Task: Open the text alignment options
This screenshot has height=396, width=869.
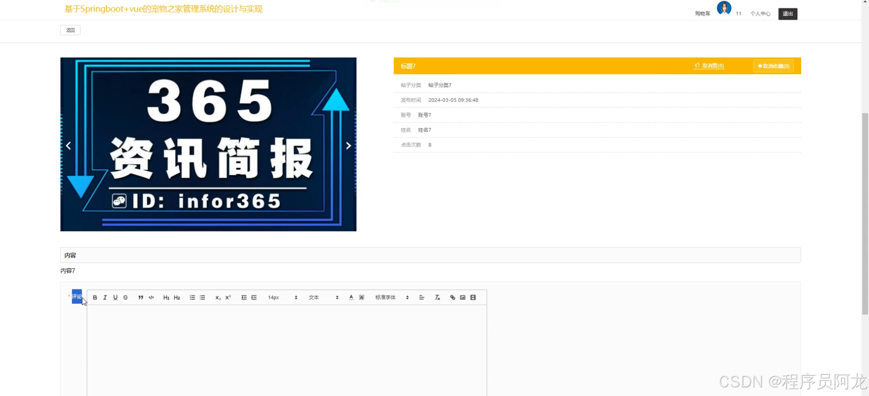Action: [x=422, y=297]
